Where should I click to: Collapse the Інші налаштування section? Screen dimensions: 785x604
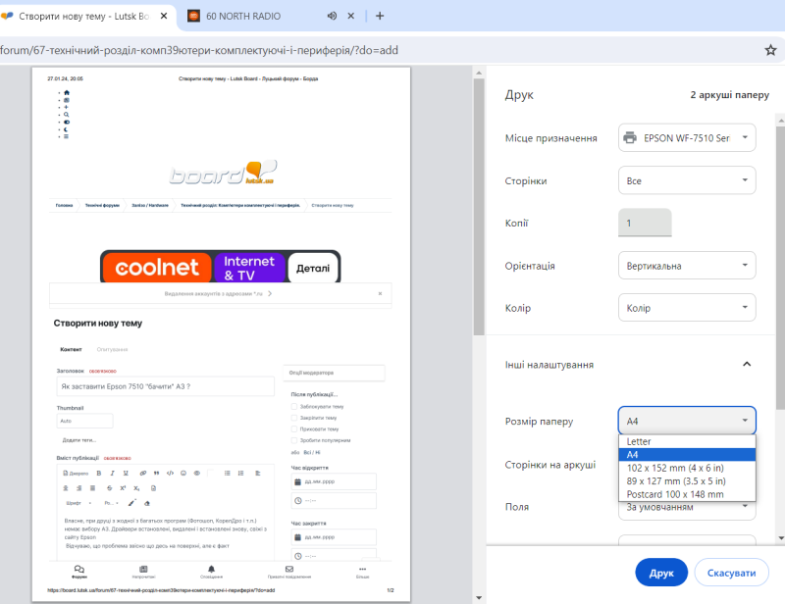(x=746, y=365)
